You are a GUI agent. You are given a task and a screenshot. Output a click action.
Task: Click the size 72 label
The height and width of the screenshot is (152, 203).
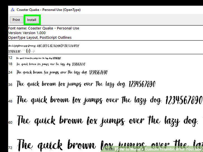[x=10, y=148]
